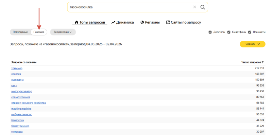
Task: Uncheck the Планшеты checkbox
Action: tap(250, 32)
